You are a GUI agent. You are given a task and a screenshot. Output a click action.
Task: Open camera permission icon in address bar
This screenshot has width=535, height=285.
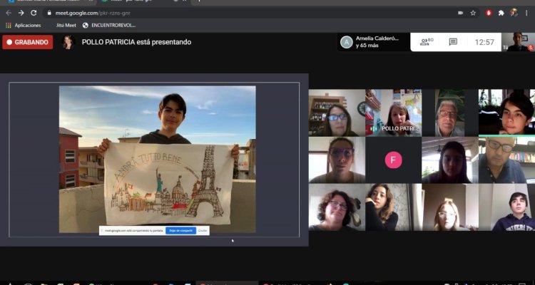click(x=460, y=13)
